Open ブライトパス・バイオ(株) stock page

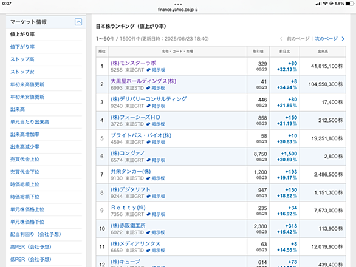point(141,135)
